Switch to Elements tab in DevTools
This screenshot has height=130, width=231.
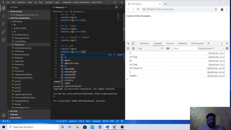[x=144, y=43]
